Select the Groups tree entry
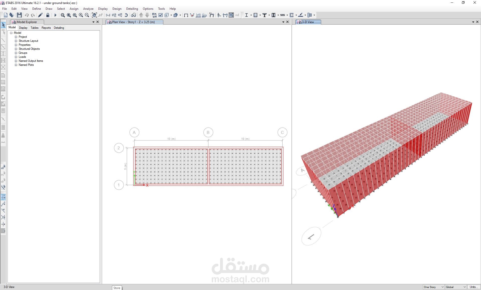The image size is (481, 290). pyautogui.click(x=23, y=53)
